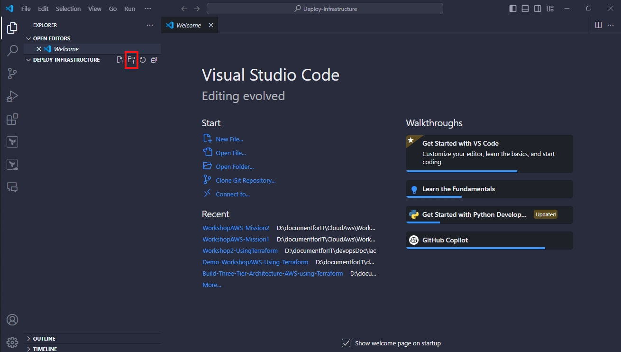This screenshot has width=621, height=352.
Task: Open Source Control view
Action: [x=12, y=74]
